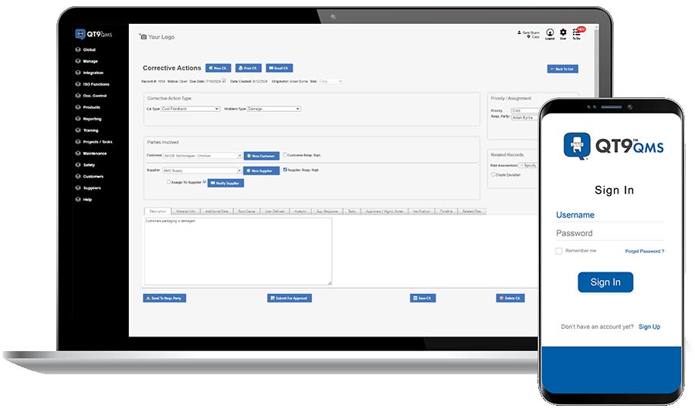Open the Problem Type dropdown
695x409 pixels.
273,109
